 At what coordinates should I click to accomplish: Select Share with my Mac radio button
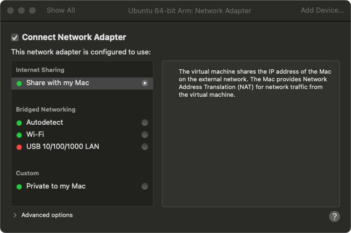tap(145, 83)
